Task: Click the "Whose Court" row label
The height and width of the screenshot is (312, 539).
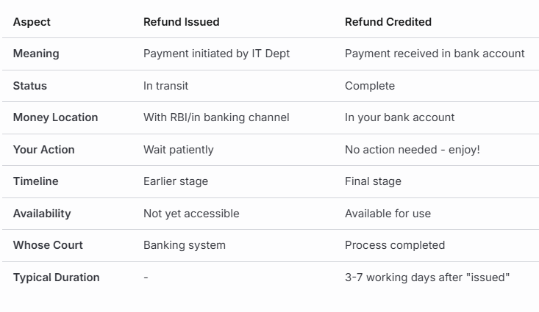Action: pyautogui.click(x=48, y=245)
